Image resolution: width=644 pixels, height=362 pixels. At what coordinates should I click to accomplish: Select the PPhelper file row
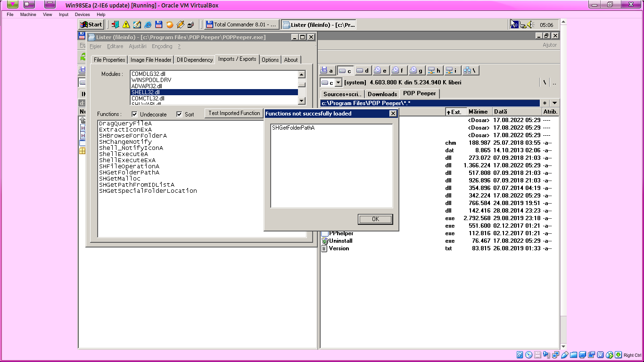pyautogui.click(x=439, y=233)
